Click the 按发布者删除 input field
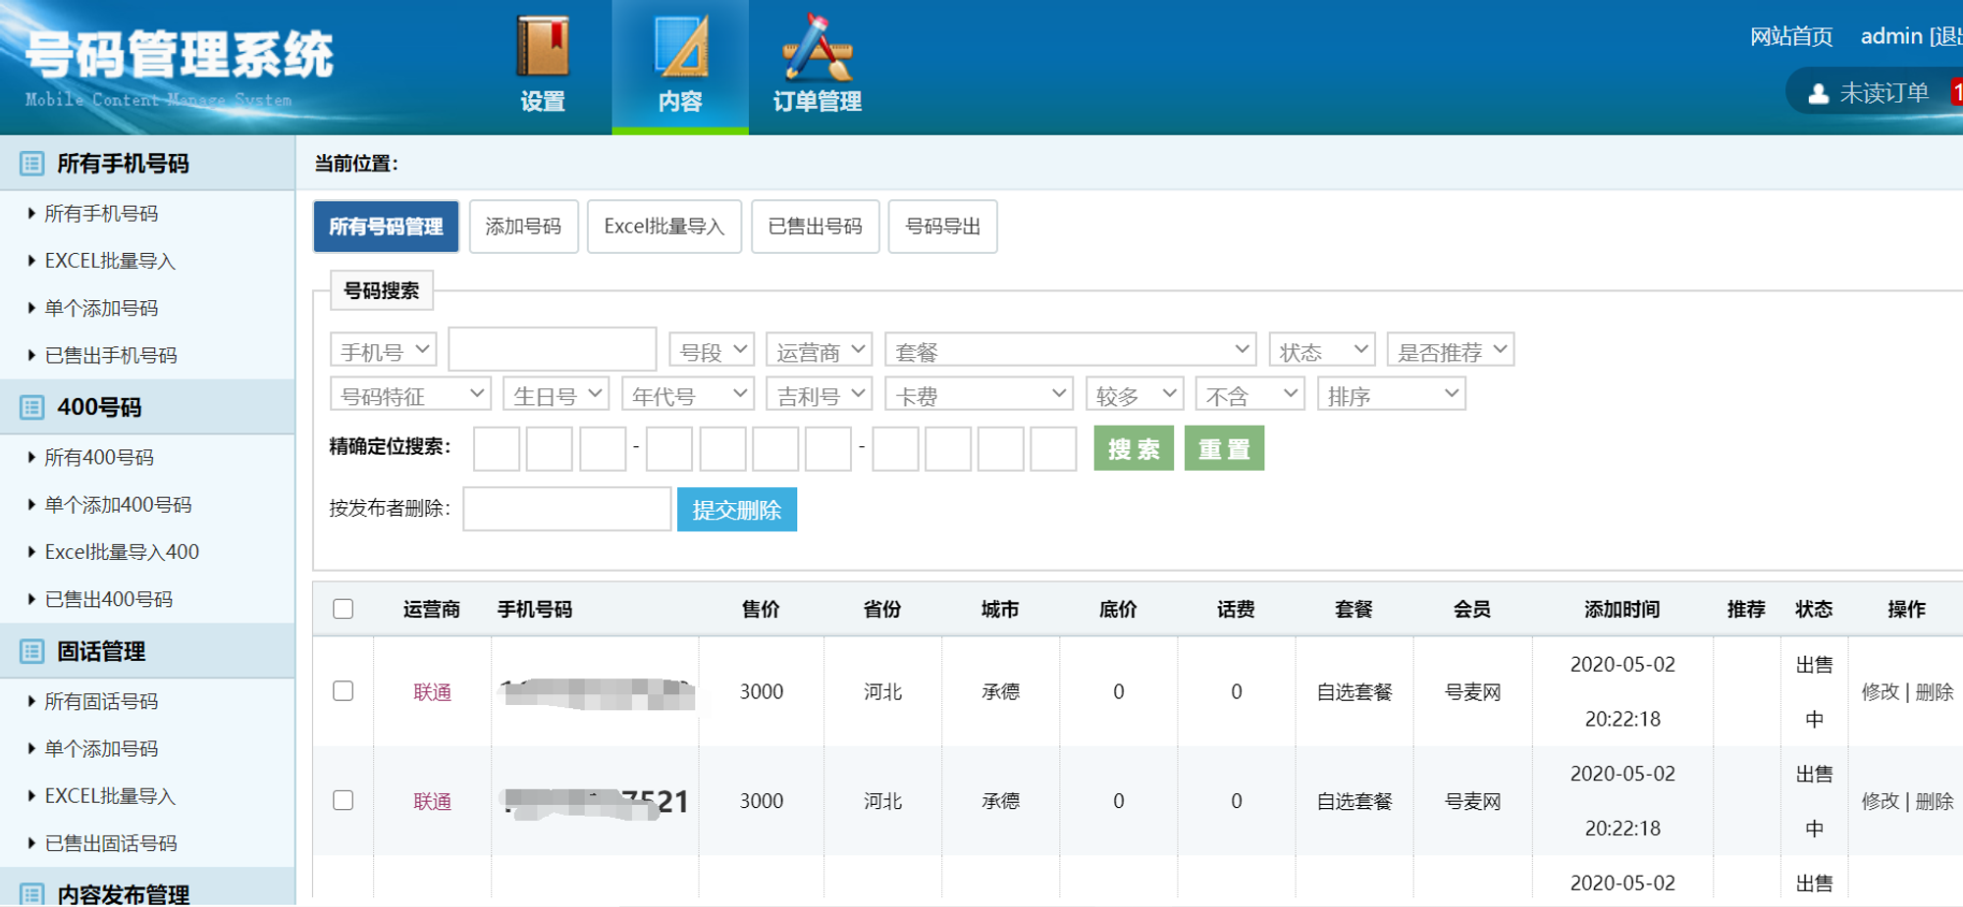 click(x=566, y=509)
